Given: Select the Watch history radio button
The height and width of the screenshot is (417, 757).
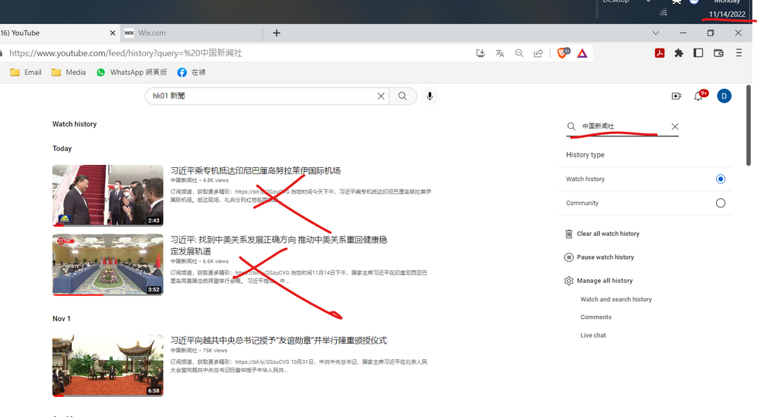Looking at the screenshot, I should (720, 179).
